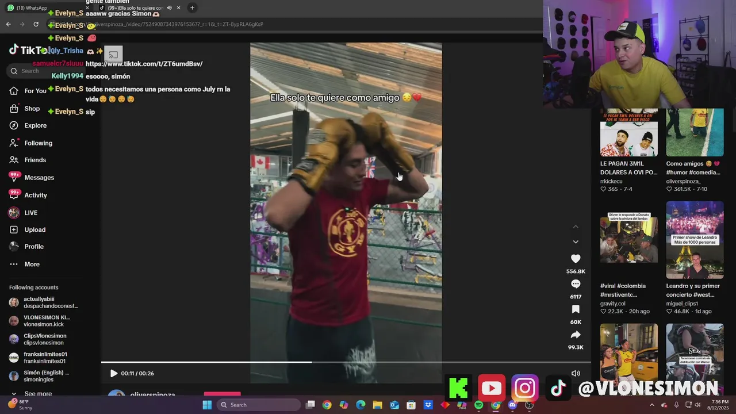This screenshot has height=414, width=736.
Task: Open the LIVE section
Action: [x=24, y=213]
